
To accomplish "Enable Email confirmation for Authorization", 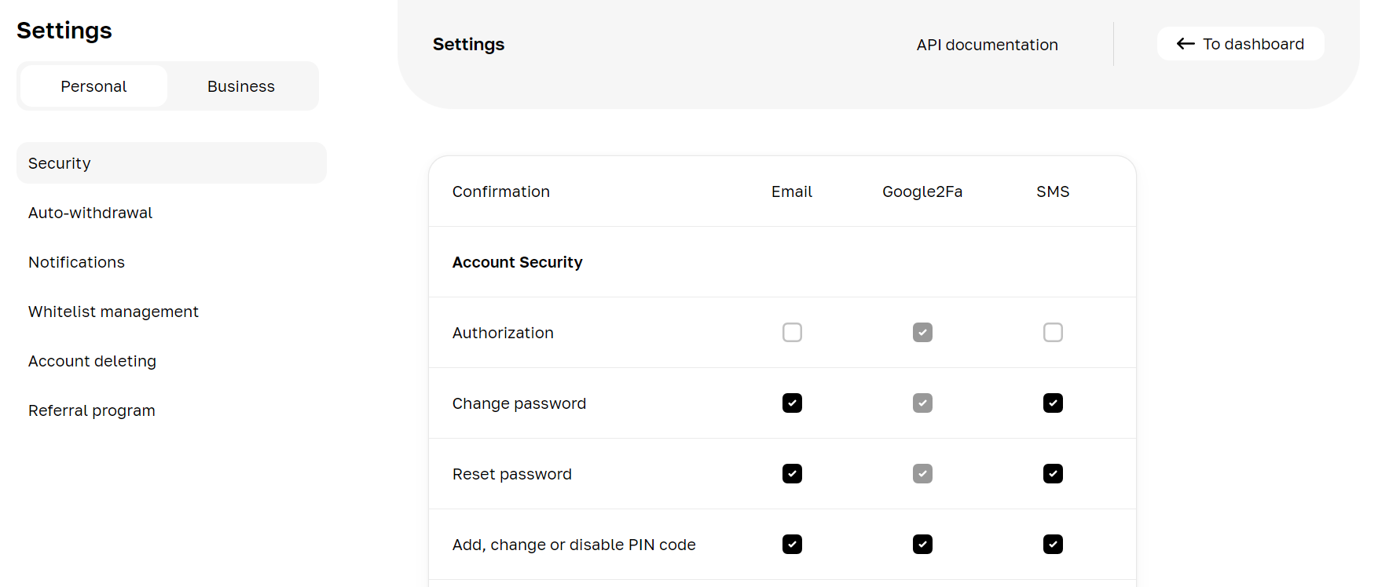I will 792,333.
